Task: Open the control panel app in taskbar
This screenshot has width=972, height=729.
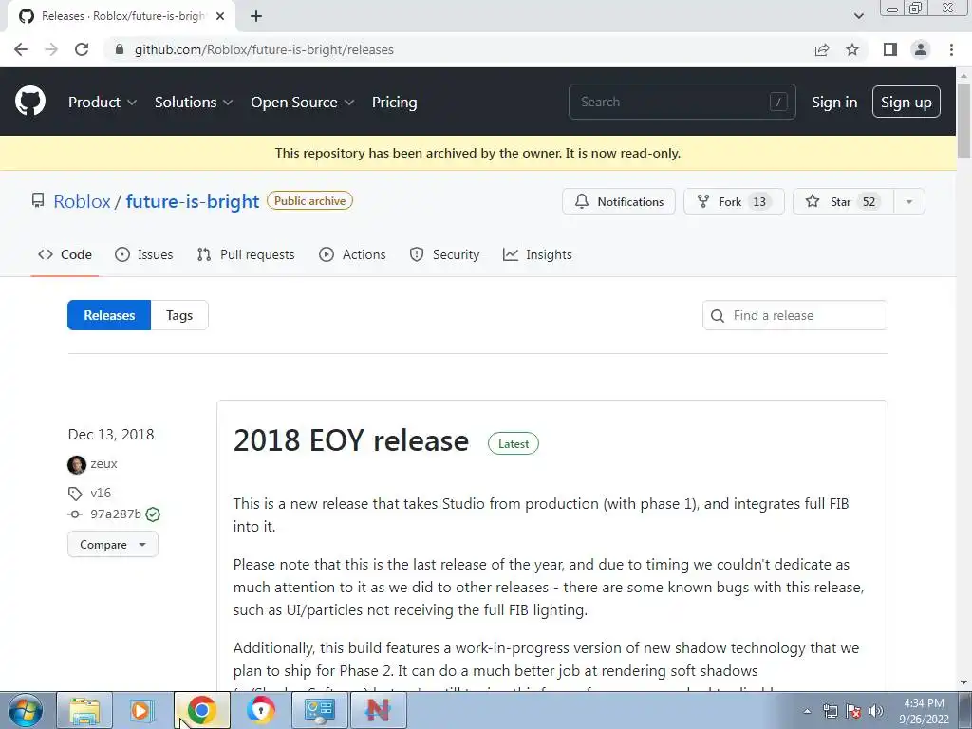Action: point(319,710)
